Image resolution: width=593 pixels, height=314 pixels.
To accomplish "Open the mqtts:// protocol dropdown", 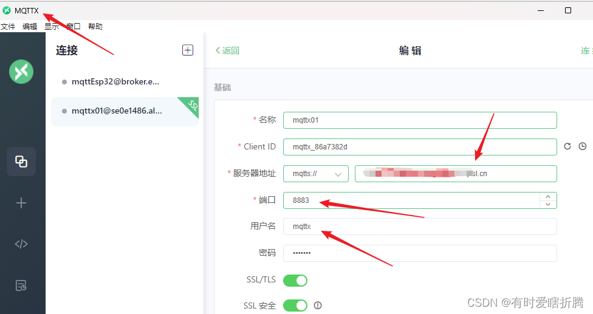I will (x=316, y=174).
